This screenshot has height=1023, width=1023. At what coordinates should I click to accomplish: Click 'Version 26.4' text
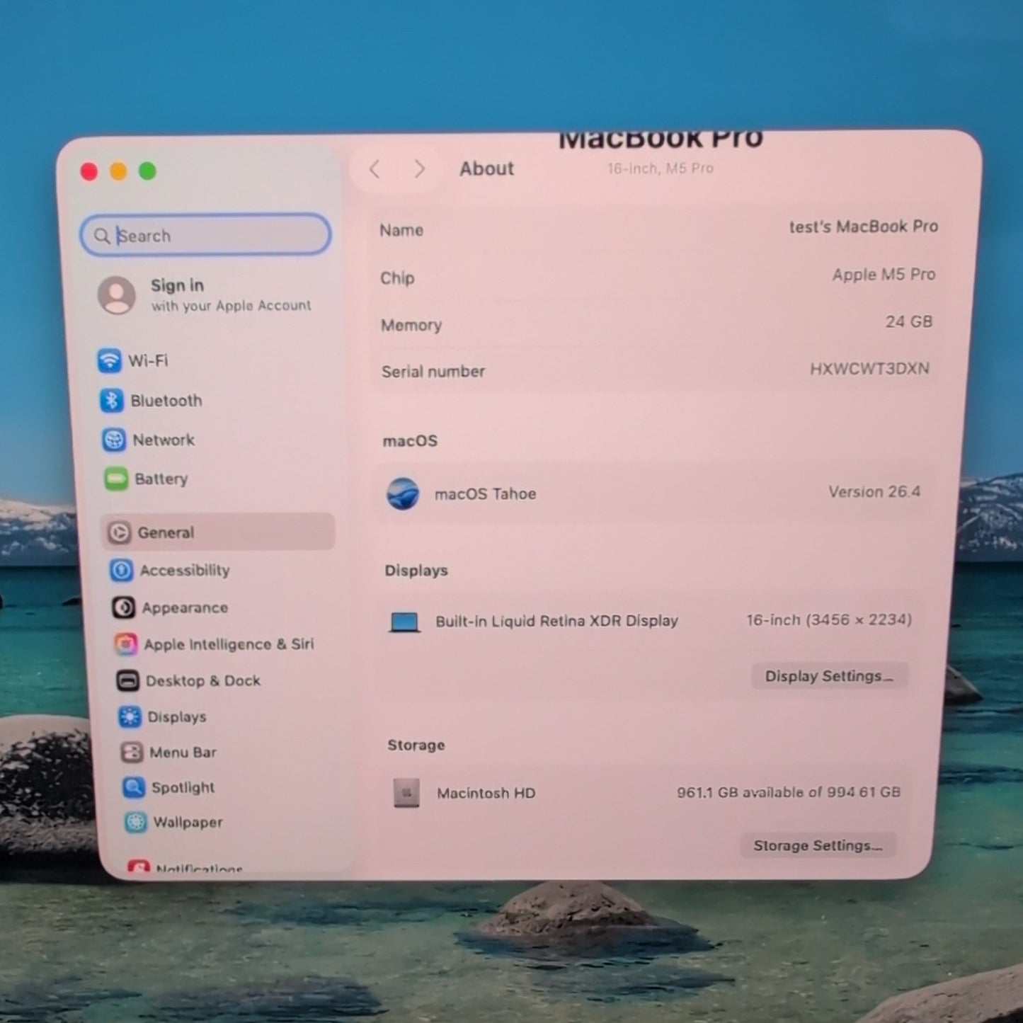(x=874, y=491)
